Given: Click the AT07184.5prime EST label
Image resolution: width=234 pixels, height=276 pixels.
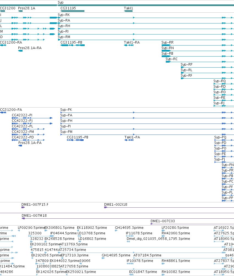Looking at the screenshot, I should coord(147,255).
